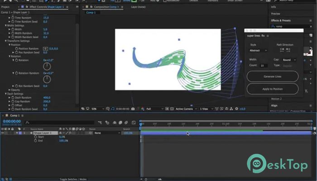Click the fill and stroke color swatch
This screenshot has height=181, width=317.
click(x=307, y=51)
